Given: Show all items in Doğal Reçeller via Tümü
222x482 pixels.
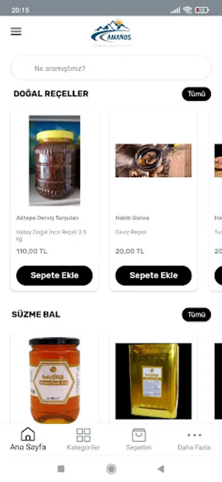Looking at the screenshot, I should (x=196, y=94).
